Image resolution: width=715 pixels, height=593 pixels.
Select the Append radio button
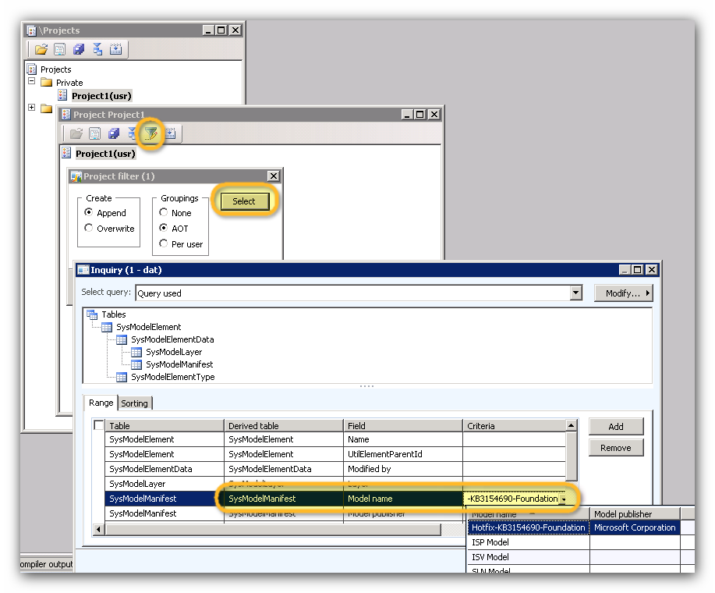click(89, 212)
